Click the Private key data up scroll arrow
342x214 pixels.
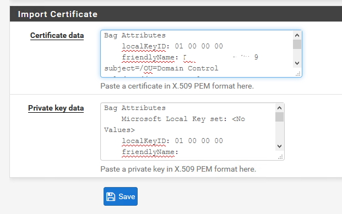[279, 108]
